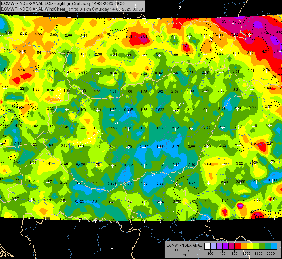
Task: Click the wind shear value 4.11
Action: (208, 183)
